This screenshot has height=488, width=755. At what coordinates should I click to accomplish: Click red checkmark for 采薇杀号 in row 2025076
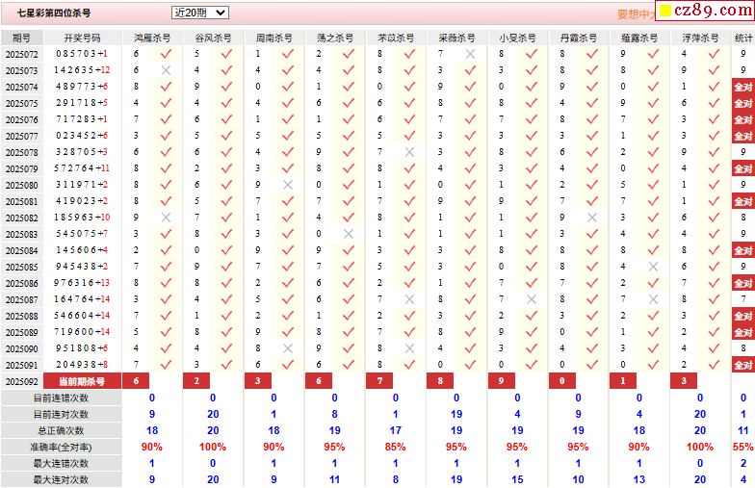tap(470, 119)
